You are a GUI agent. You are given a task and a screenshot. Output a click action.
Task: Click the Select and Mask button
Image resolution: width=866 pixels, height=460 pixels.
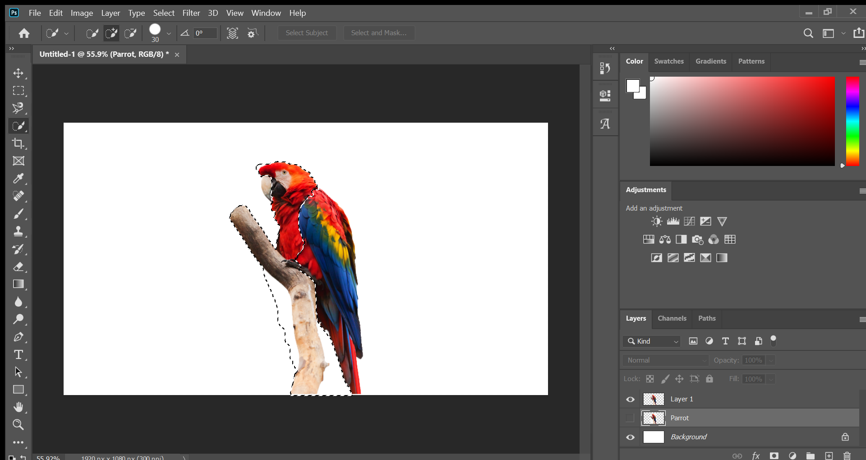pos(379,33)
